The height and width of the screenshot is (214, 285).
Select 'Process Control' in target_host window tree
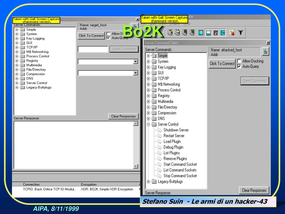click(38, 56)
